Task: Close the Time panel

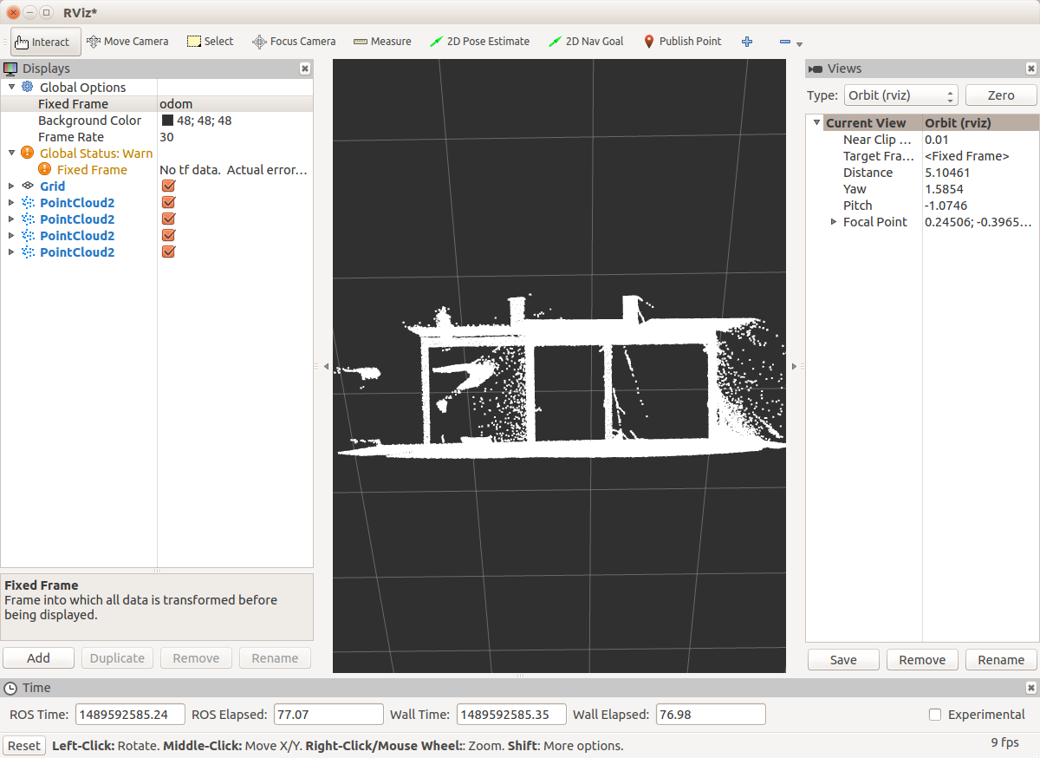Action: [1030, 688]
